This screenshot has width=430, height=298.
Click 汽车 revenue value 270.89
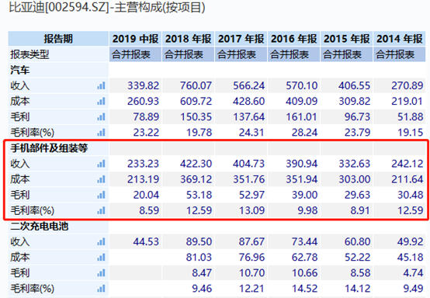coord(407,86)
